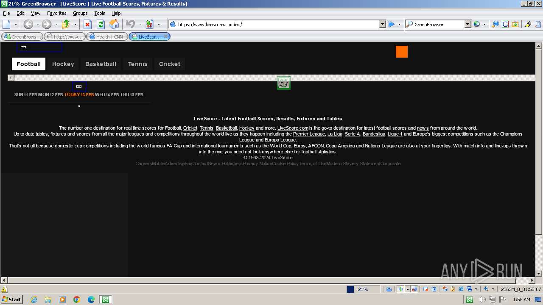Click the floating 21% progress indicator
The width and height of the screenshot is (543, 305).
[x=284, y=83]
